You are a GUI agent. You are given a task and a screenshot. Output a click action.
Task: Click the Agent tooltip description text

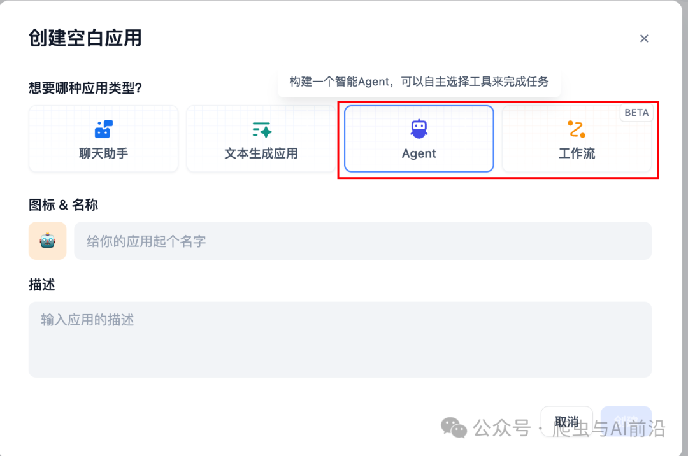point(419,82)
